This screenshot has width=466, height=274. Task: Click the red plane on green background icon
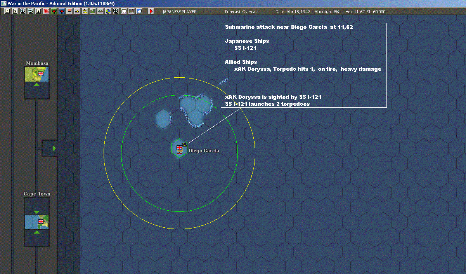click(54, 11)
